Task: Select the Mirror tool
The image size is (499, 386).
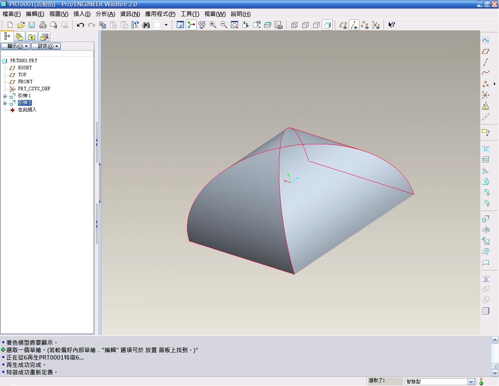Action: pos(485,278)
